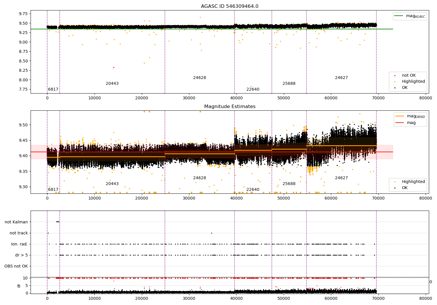The height and width of the screenshot is (305, 437).
Task: Click the lone red not-OK point near 8.32
Action: 114,67
